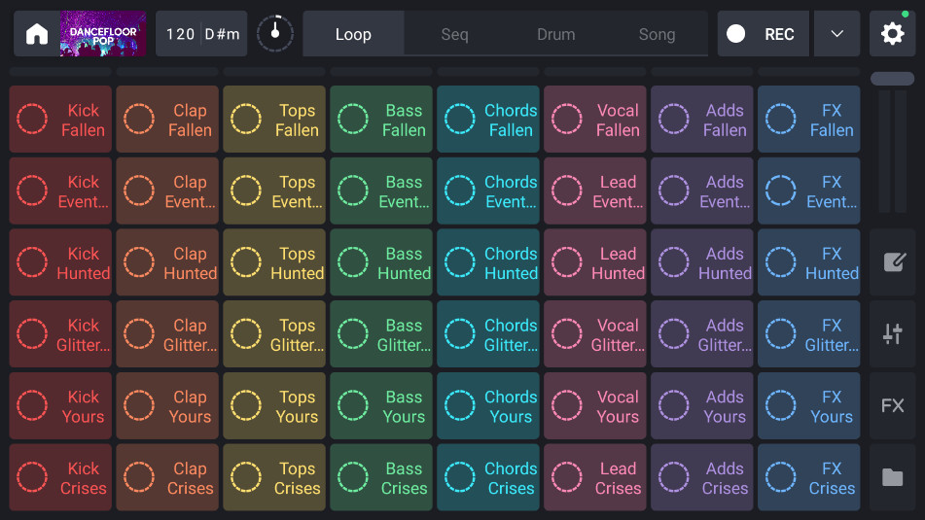This screenshot has height=520, width=925.
Task: Launch the Lead Hunted pad
Action: pos(595,262)
